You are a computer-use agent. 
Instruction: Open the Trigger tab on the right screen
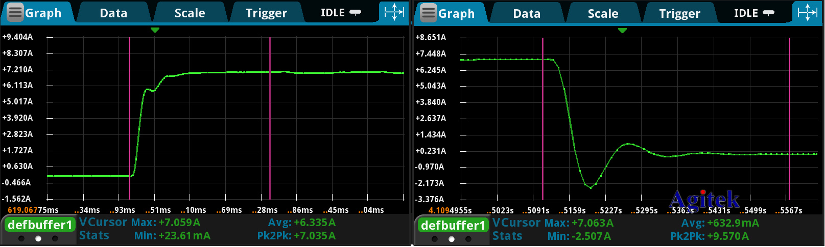[x=679, y=14]
